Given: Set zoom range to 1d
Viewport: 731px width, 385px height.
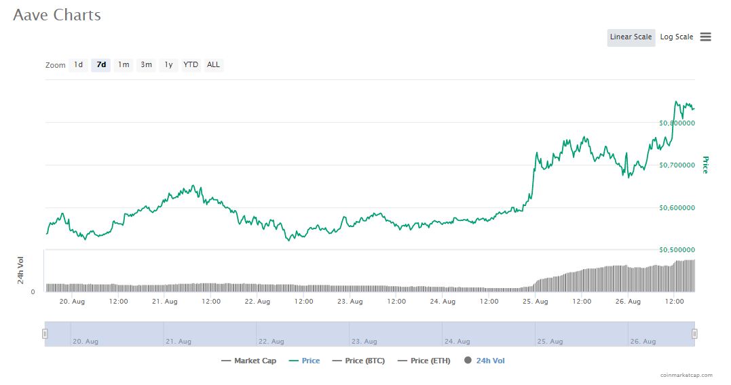Looking at the screenshot, I should click(78, 65).
